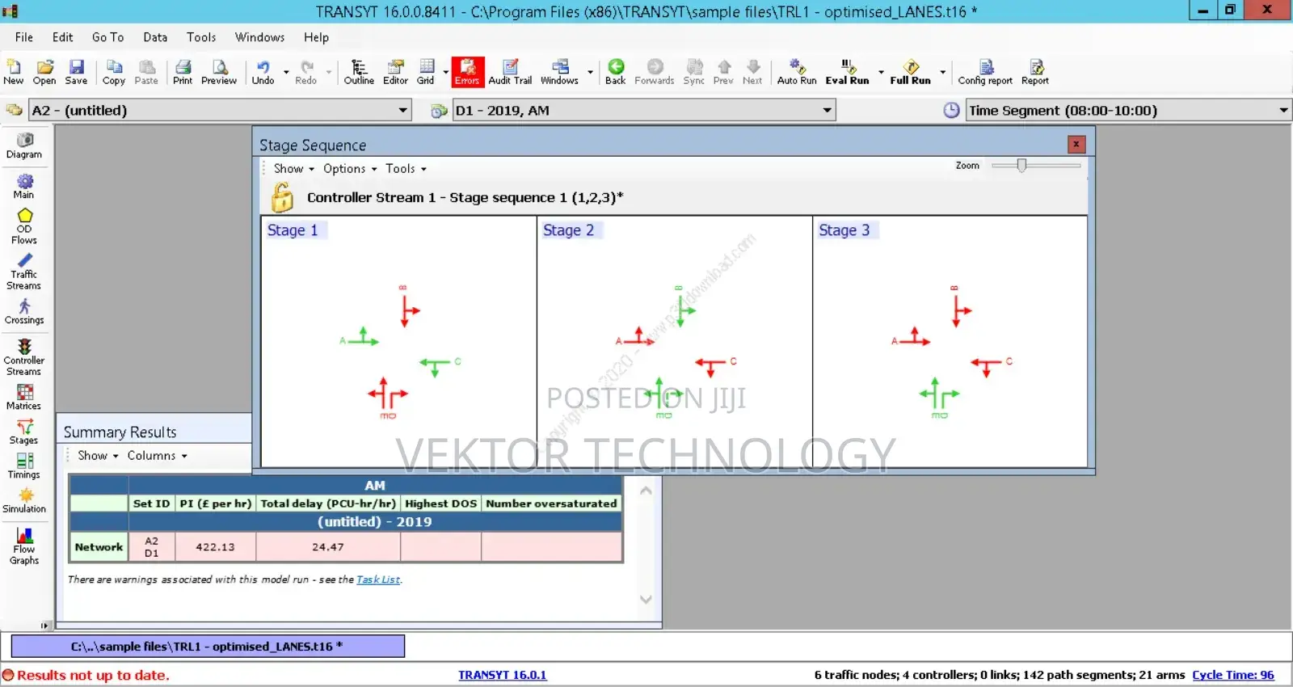Open the Edit menu
Image resolution: width=1293 pixels, height=687 pixels.
point(62,37)
